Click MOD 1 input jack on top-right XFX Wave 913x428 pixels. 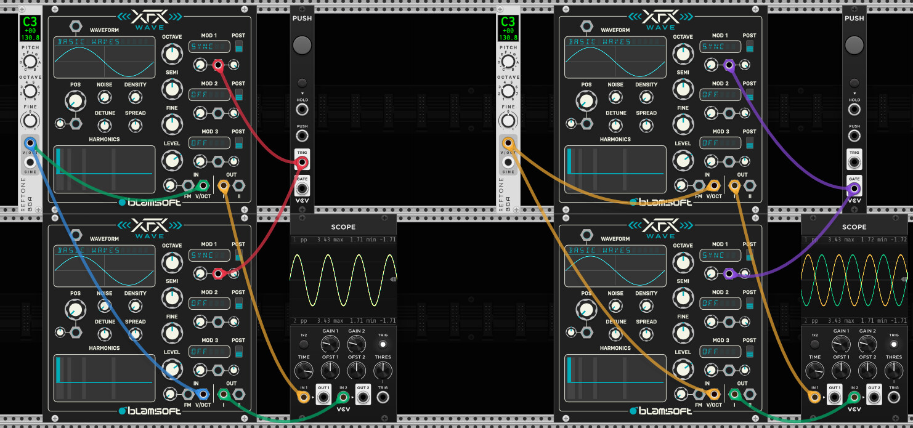(x=729, y=65)
